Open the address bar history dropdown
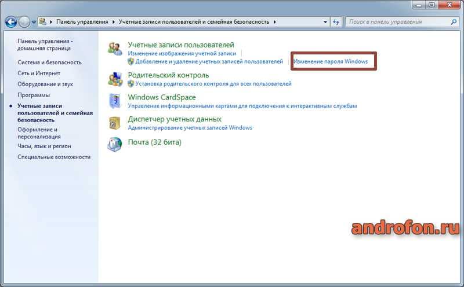Screen dimensions: 464x287 point(325,22)
